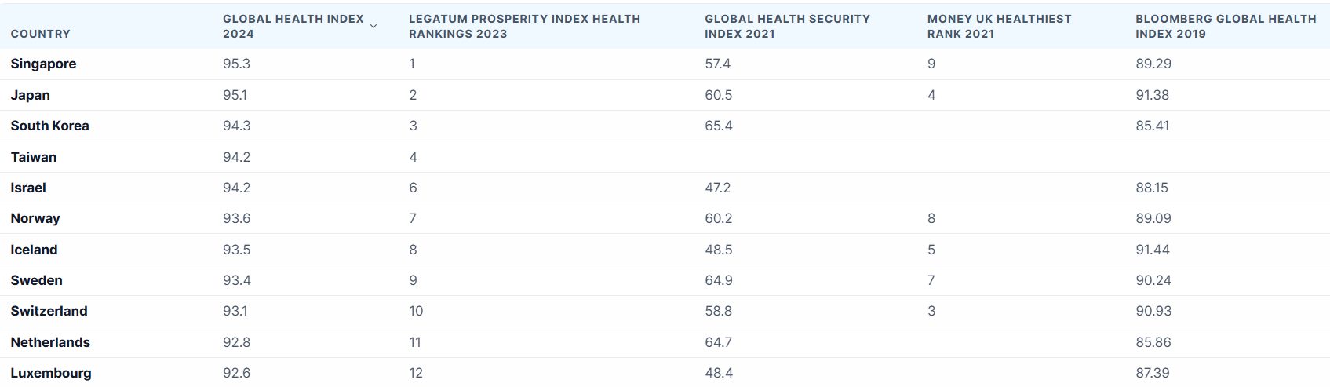Click Singapore's 95.3 Global Health Index value
Image resolution: width=1330 pixels, height=387 pixels.
[236, 64]
